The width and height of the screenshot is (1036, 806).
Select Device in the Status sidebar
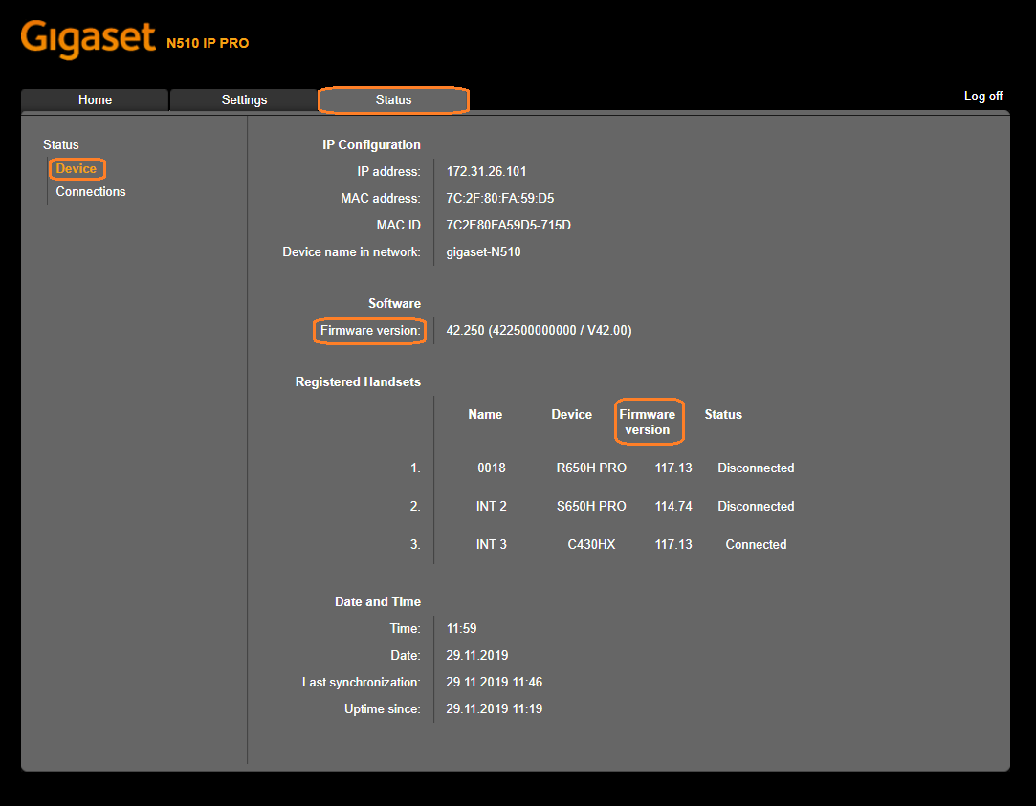click(x=77, y=169)
